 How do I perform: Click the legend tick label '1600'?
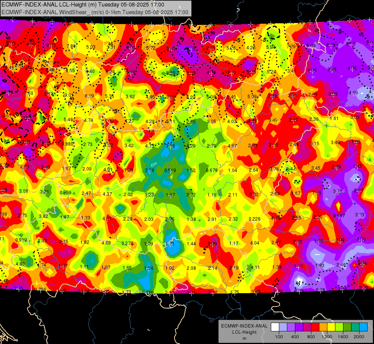(343, 337)
